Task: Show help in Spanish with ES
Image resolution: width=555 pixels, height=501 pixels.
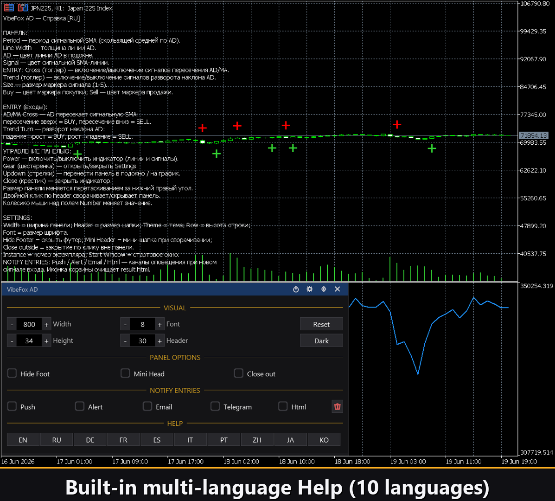Action: pos(157,439)
